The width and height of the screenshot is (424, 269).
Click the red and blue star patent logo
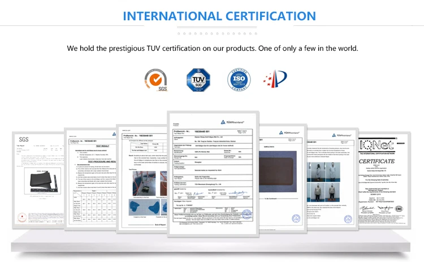pos(275,79)
